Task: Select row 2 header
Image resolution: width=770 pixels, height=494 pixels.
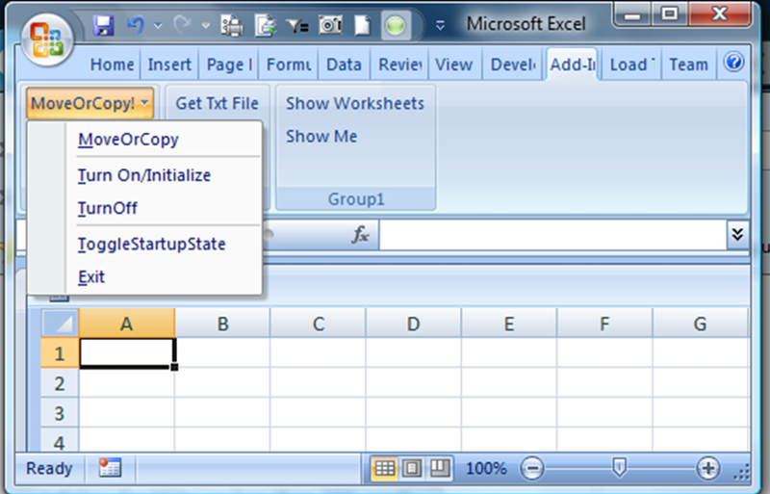Action: tap(60, 383)
